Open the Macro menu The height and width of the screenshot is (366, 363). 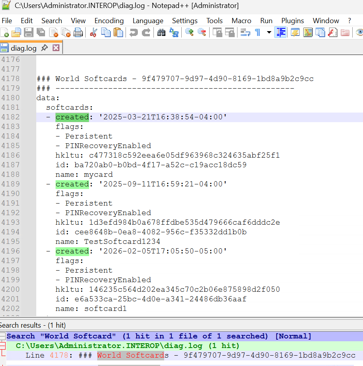241,21
